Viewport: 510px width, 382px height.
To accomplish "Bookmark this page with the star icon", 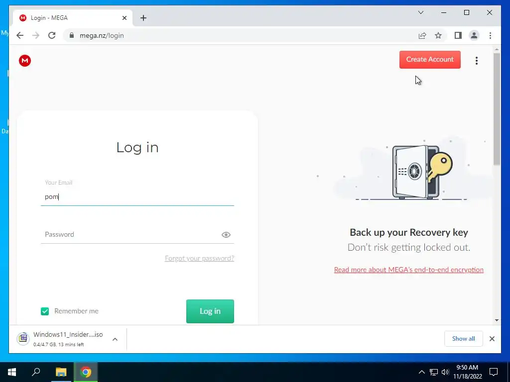I will pos(438,35).
